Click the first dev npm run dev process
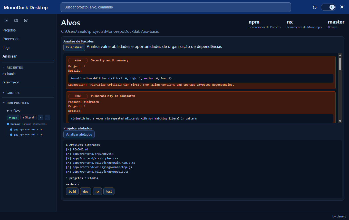349x220 pixels. point(28,130)
